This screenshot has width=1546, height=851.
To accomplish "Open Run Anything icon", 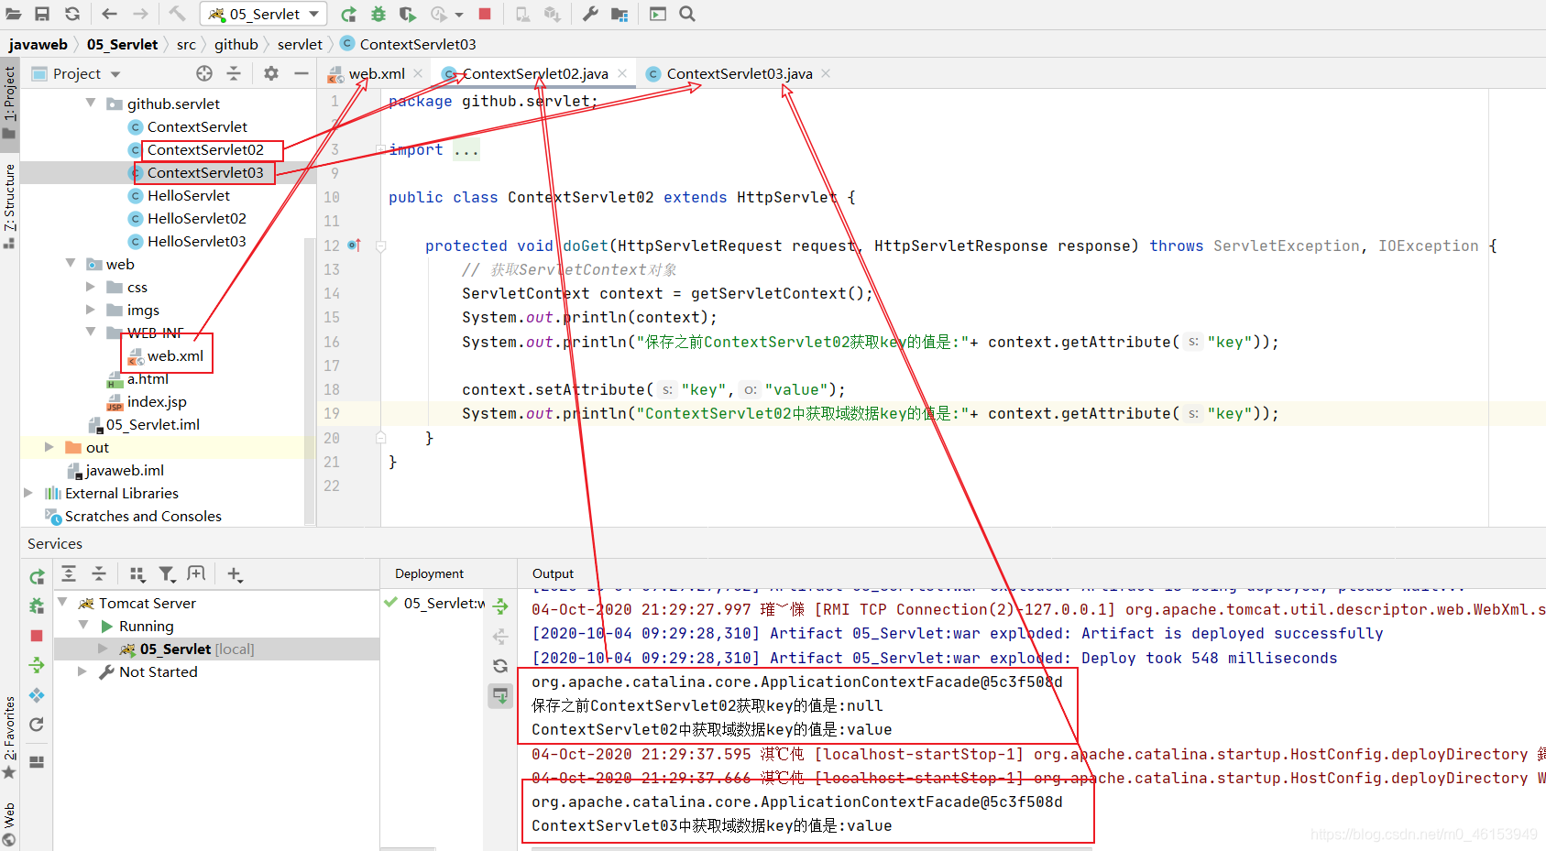I will (x=658, y=14).
